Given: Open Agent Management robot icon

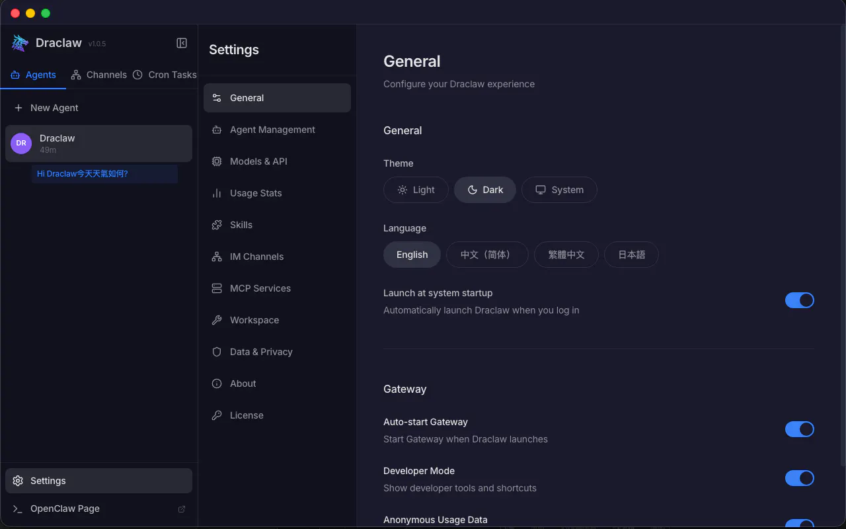Looking at the screenshot, I should coord(217,130).
